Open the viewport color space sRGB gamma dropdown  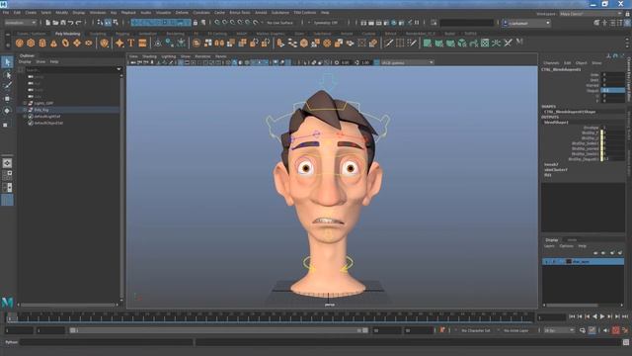(x=407, y=62)
